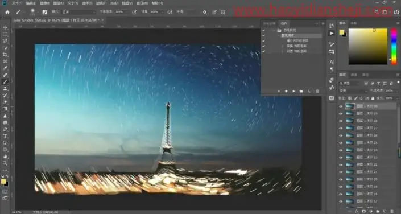Open the layer filter kind dropdown
The image size is (401, 214).
[350, 83]
